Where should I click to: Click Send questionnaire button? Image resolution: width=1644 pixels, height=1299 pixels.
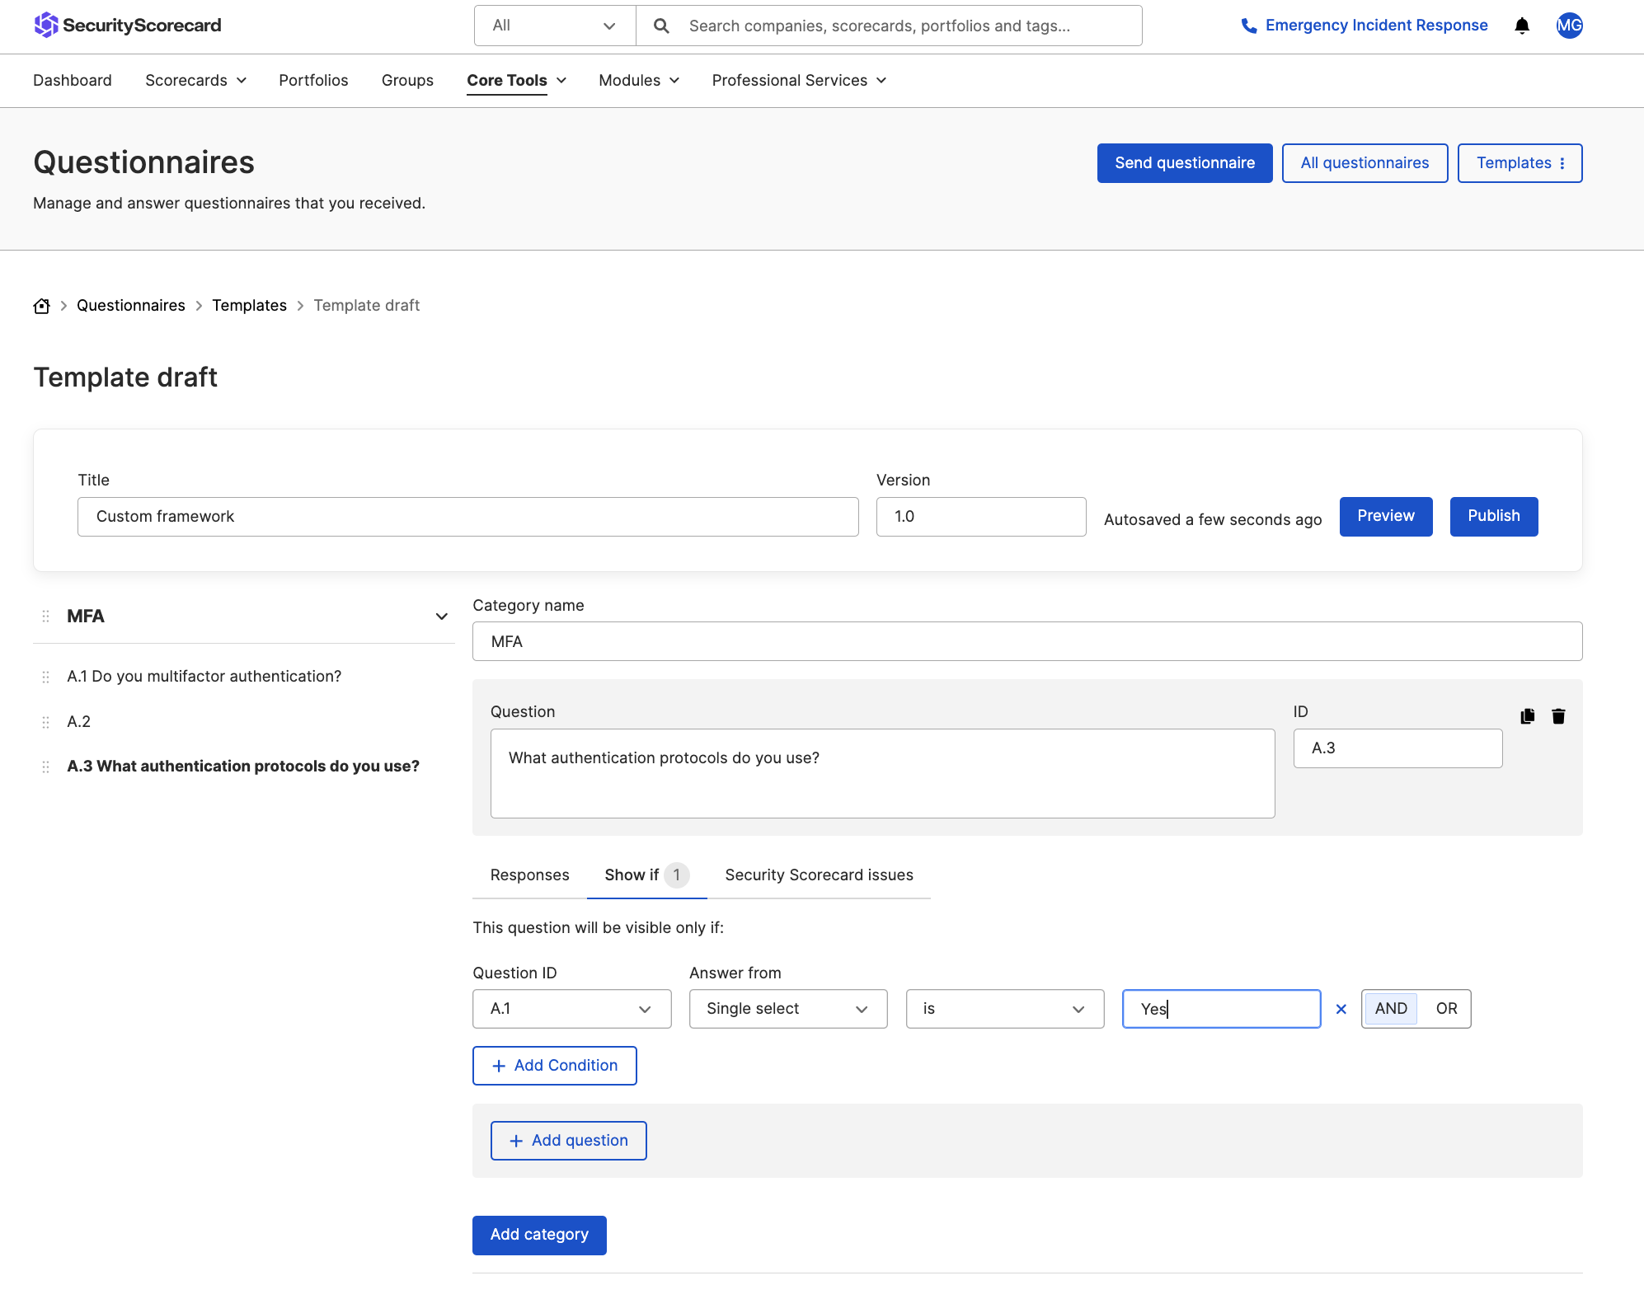pyautogui.click(x=1185, y=163)
